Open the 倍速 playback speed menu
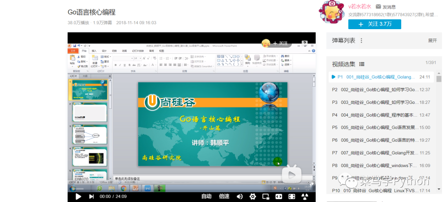This screenshot has width=444, height=202. [224, 196]
